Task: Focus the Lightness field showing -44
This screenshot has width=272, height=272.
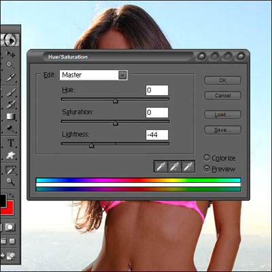Action: pyautogui.click(x=157, y=135)
